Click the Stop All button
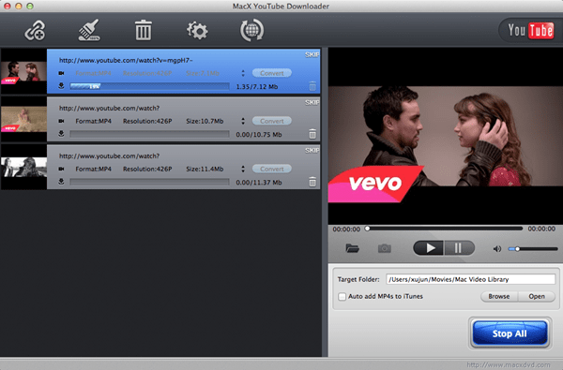The width and height of the screenshot is (563, 370). (x=510, y=333)
